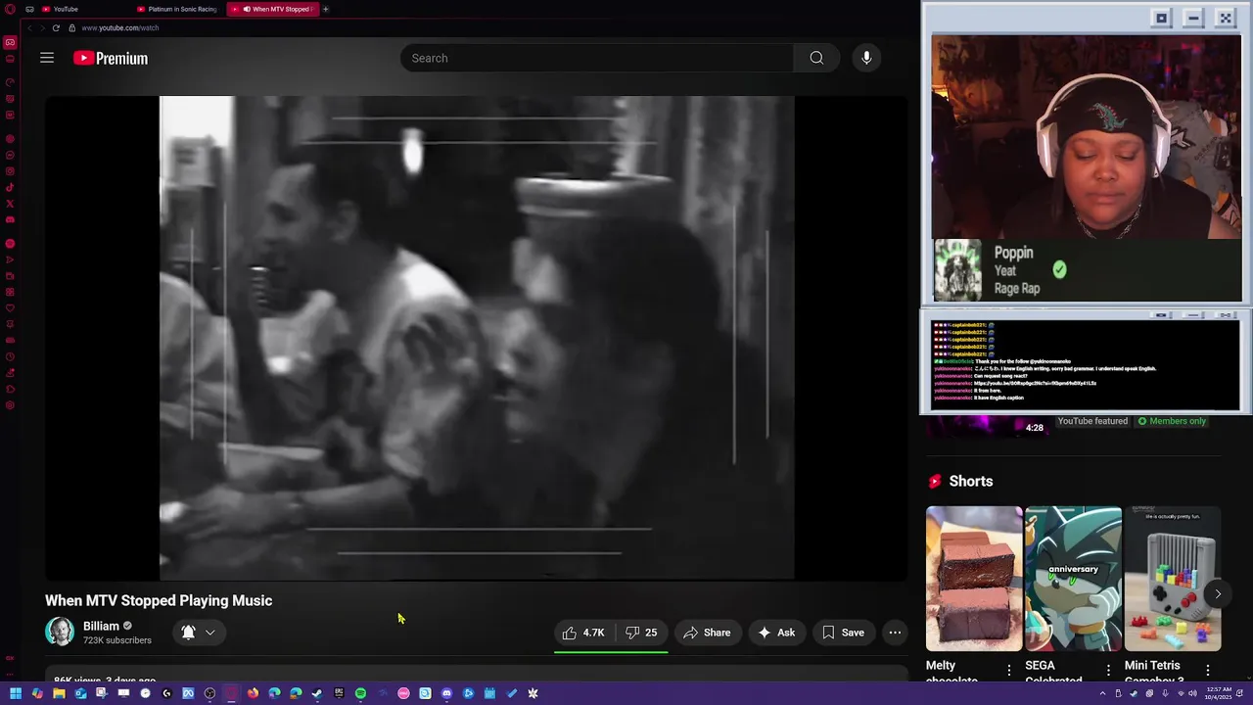The height and width of the screenshot is (705, 1253).
Task: Select the When MTV Stopped tab
Action: point(272,9)
